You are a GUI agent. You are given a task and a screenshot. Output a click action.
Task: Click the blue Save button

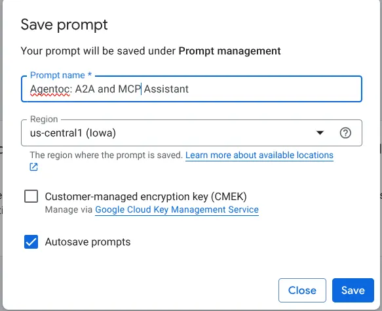[x=353, y=290]
